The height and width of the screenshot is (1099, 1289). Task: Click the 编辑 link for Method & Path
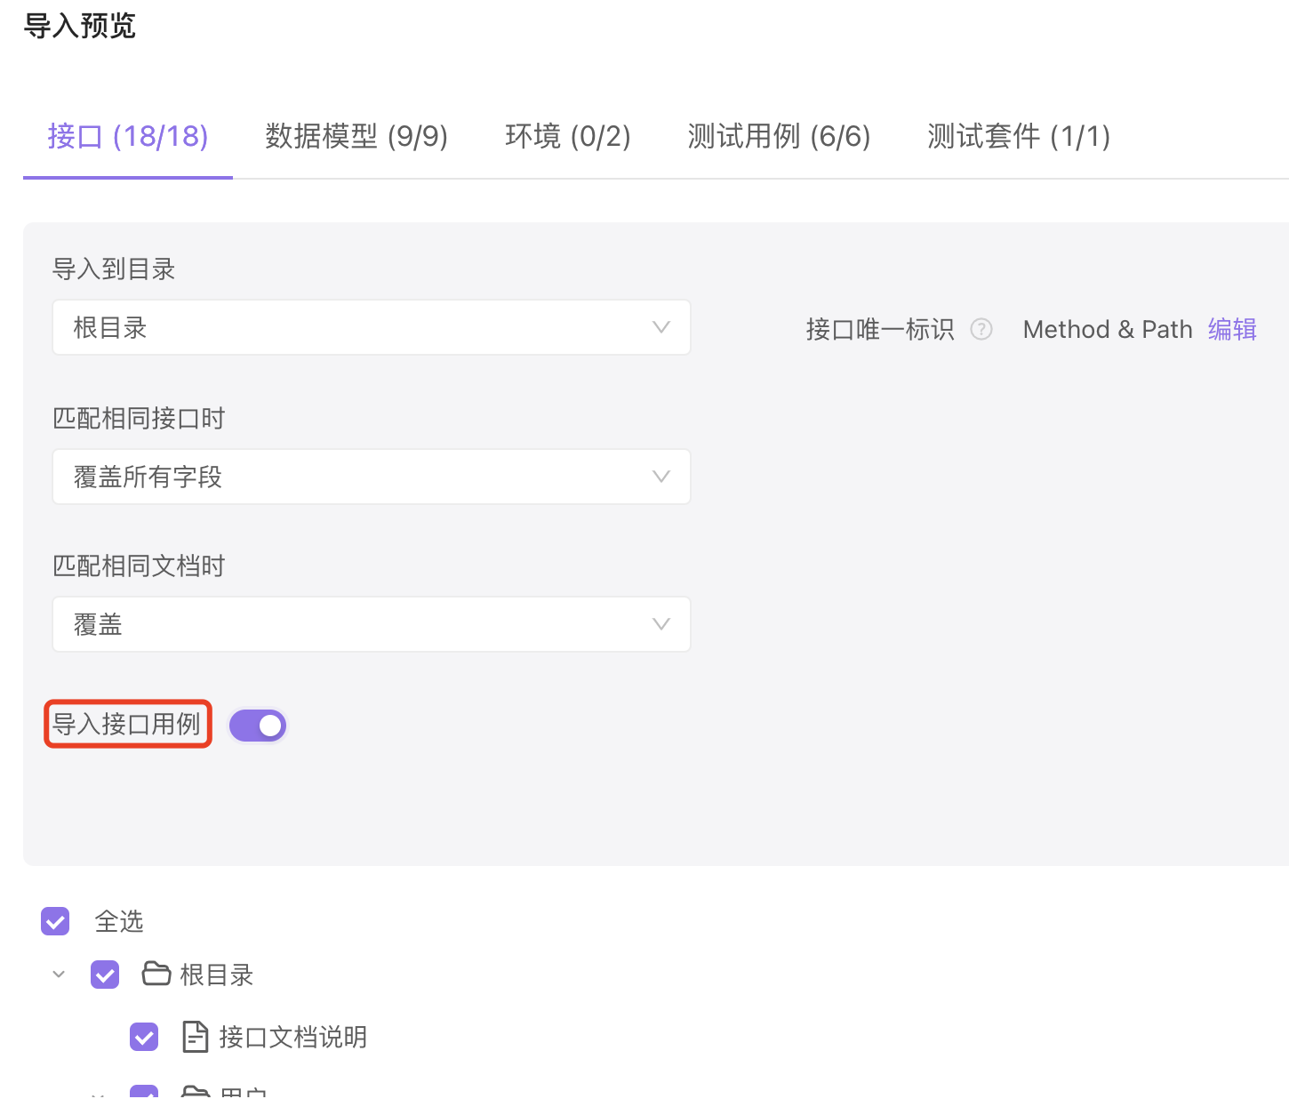[1231, 329]
